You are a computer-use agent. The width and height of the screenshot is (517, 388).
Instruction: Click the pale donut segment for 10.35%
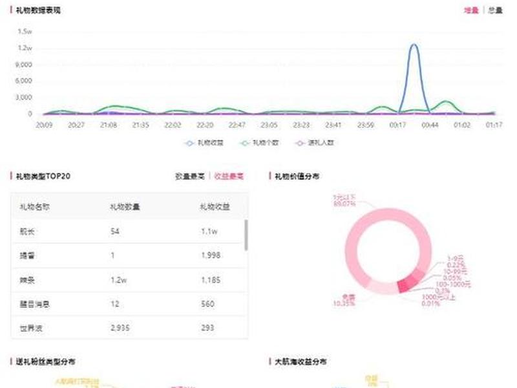click(383, 287)
